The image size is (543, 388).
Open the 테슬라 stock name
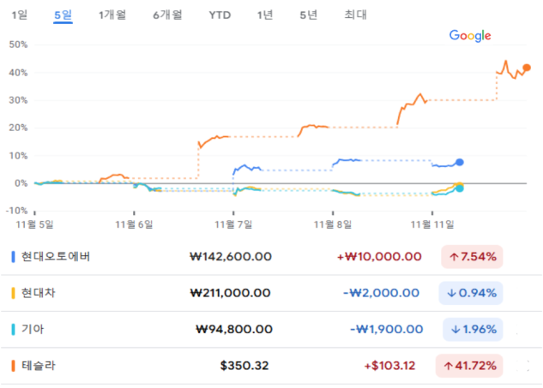coord(39,366)
